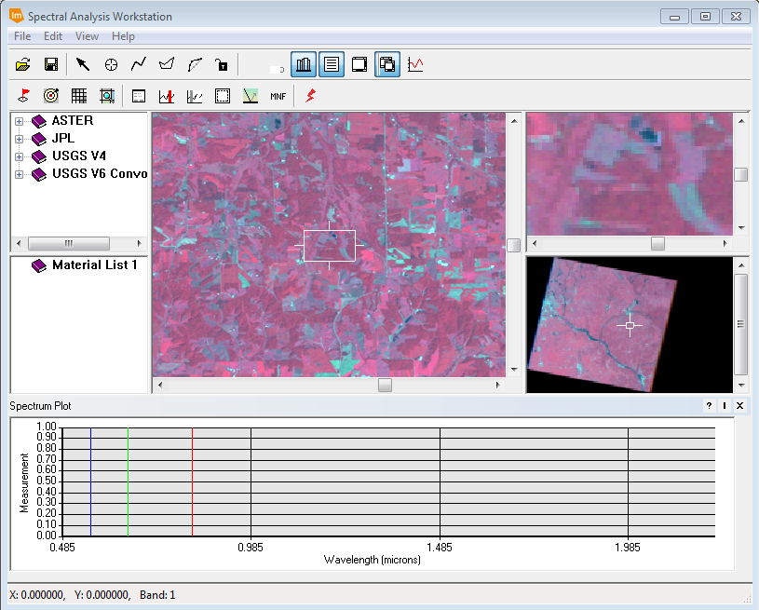The image size is (759, 610).
Task: Click the grid icon in toolbar
Action: [x=79, y=96]
